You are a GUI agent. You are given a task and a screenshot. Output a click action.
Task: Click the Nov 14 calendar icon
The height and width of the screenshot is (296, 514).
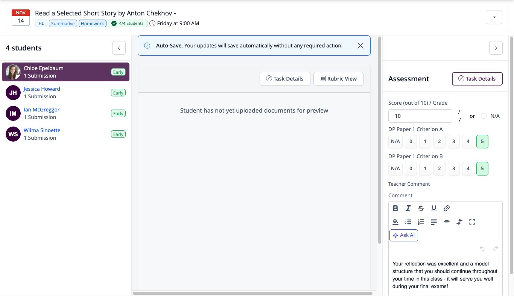coord(21,17)
